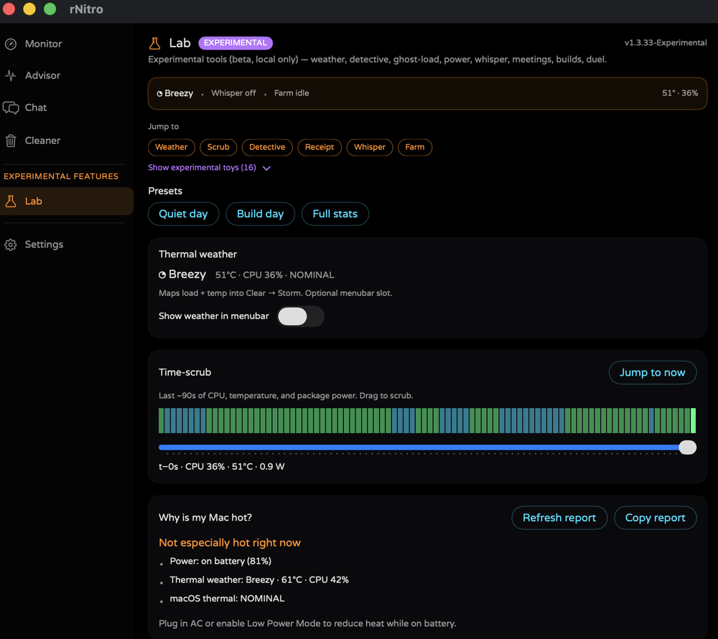Jump to Receipt section
This screenshot has width=718, height=639.
(320, 147)
